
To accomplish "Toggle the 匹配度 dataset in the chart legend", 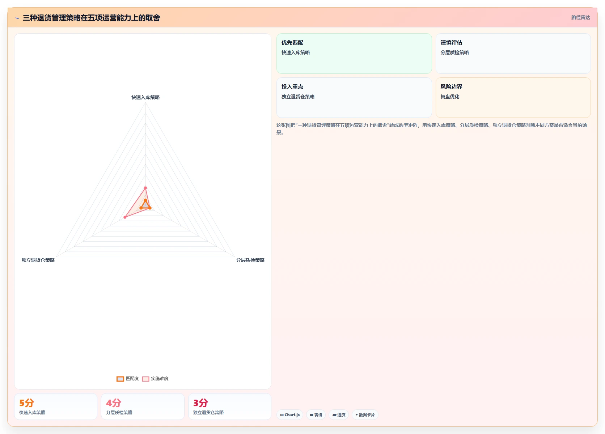I will pos(128,379).
